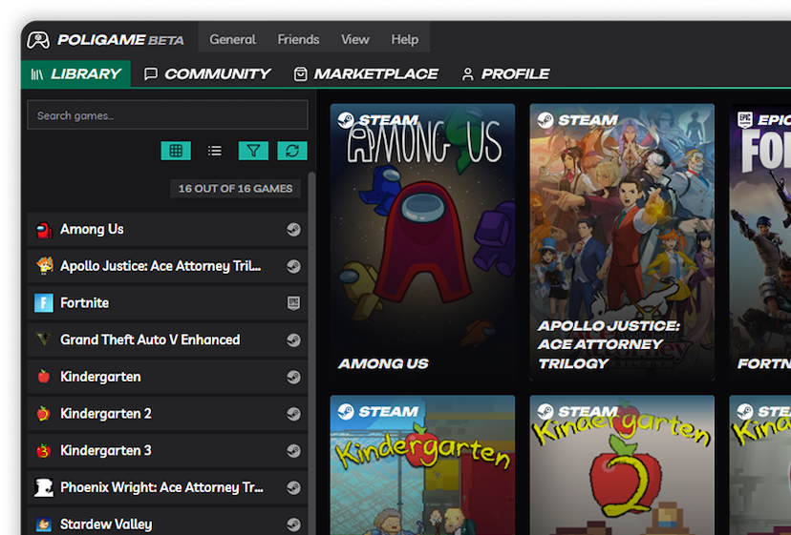Click the Steam icon on the Grand Theft Auto row
791x535 pixels.
[x=293, y=340]
